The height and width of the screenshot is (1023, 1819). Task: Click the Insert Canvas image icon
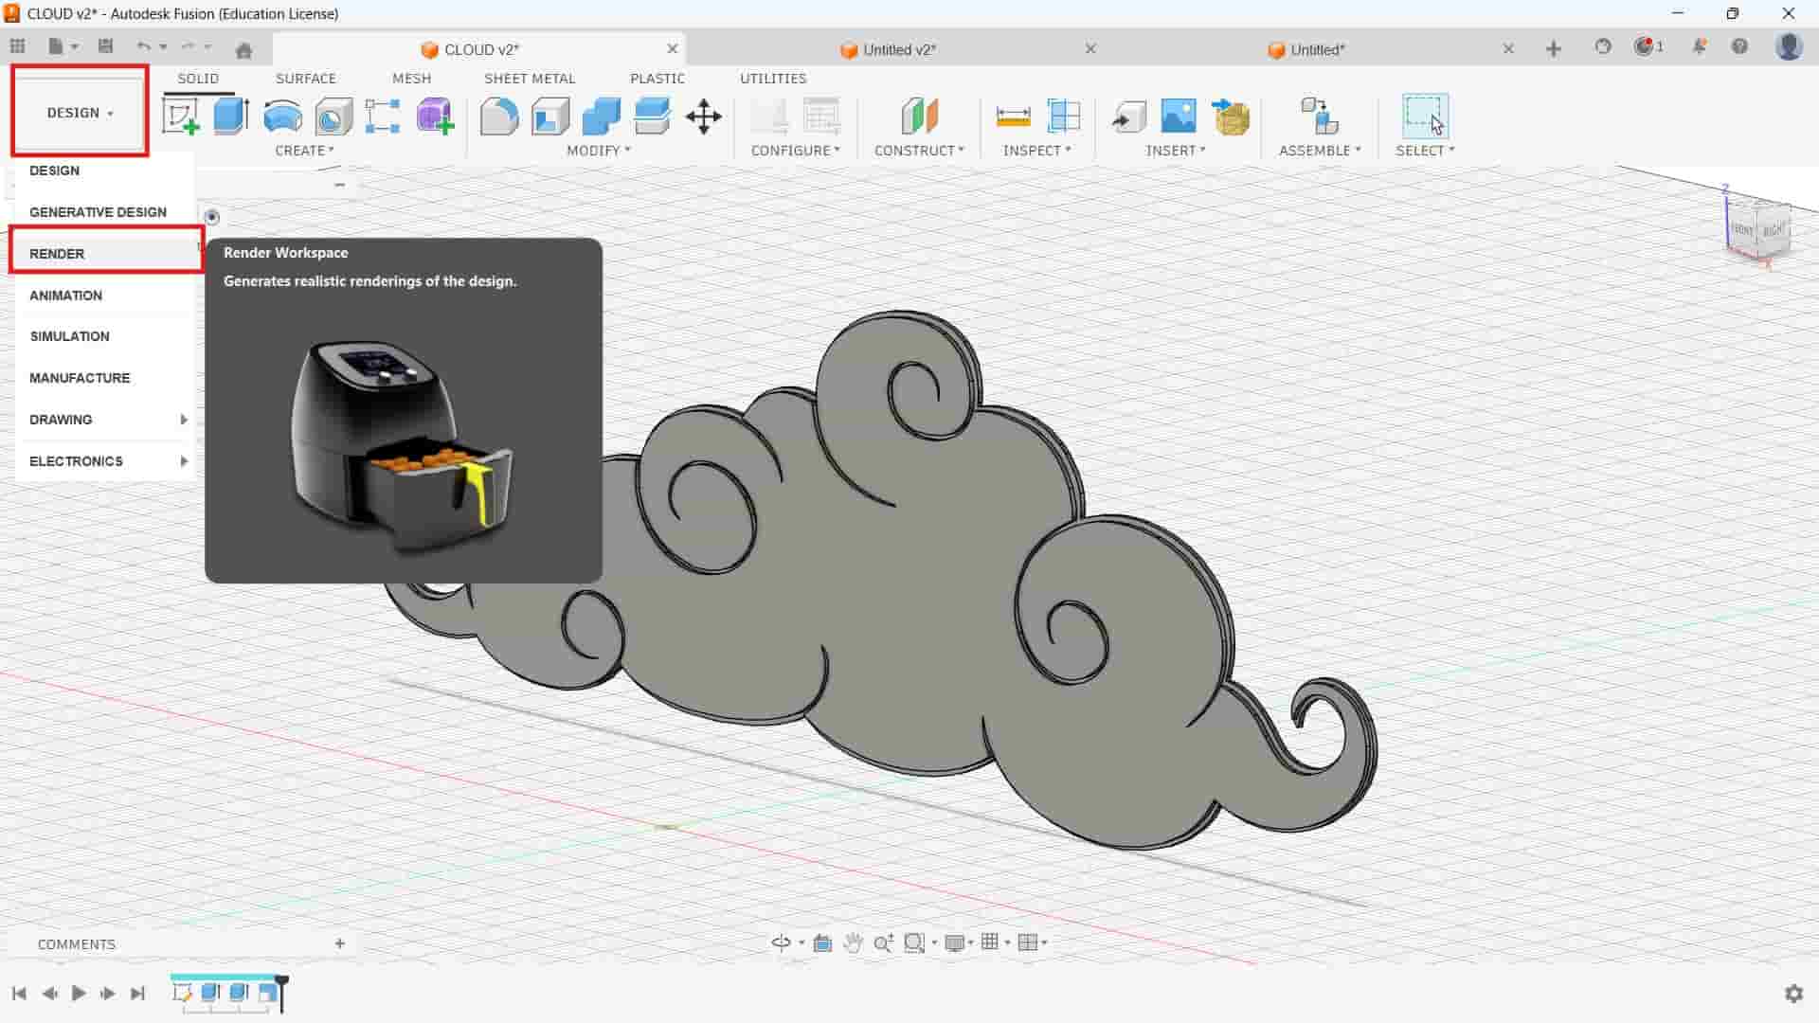pos(1178,117)
